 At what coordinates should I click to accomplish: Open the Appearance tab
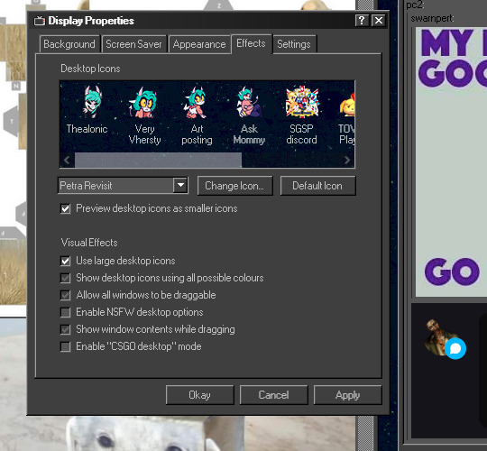click(x=199, y=44)
